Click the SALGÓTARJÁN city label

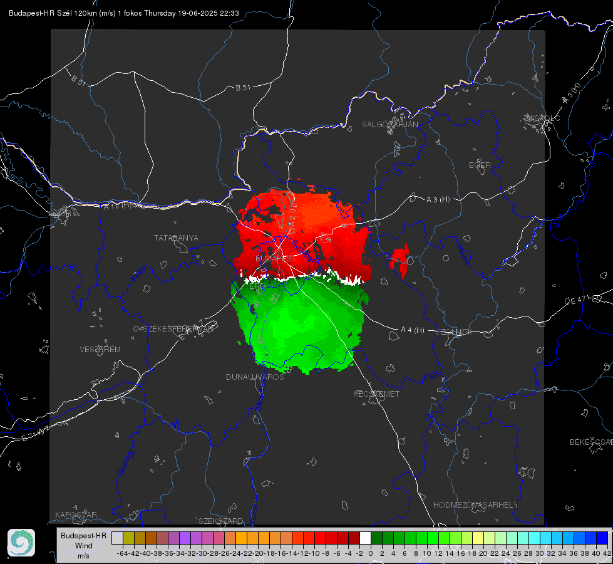389,125
